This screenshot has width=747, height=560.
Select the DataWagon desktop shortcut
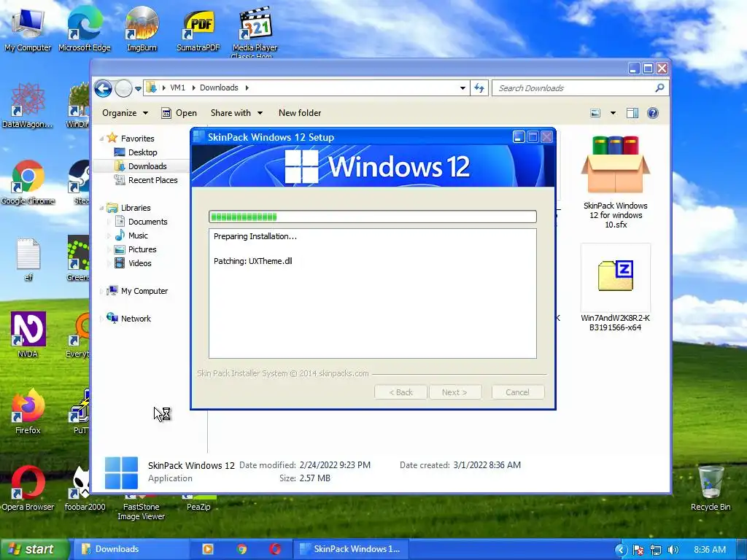click(28, 105)
